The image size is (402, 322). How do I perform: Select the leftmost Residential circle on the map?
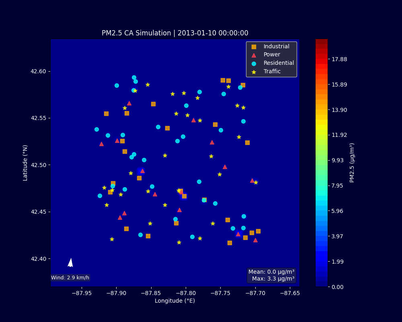click(x=96, y=129)
